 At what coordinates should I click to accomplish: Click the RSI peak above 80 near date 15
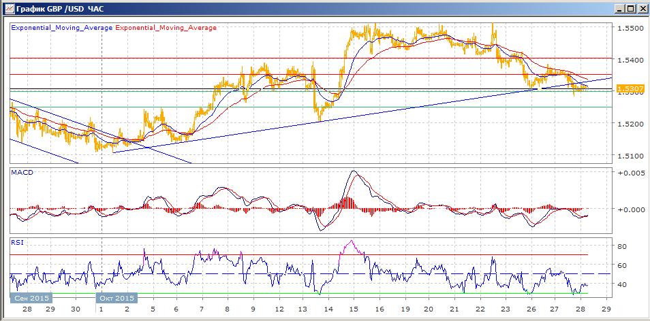[x=352, y=241]
